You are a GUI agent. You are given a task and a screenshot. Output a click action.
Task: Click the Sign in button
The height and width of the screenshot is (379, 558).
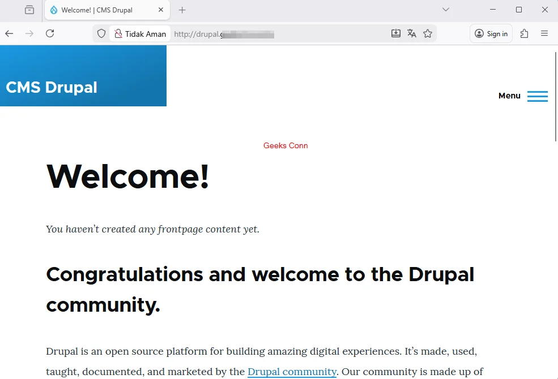point(491,33)
